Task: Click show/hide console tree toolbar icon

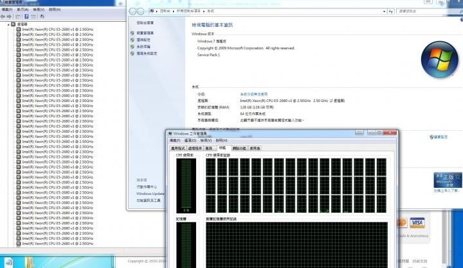Action: 18,17
